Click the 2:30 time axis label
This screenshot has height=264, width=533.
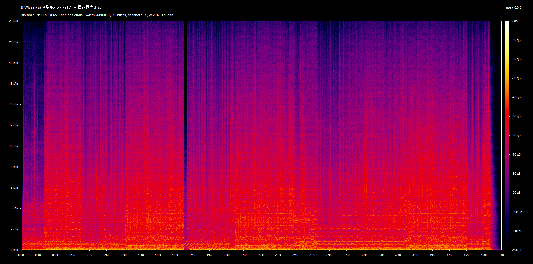click(x=278, y=255)
